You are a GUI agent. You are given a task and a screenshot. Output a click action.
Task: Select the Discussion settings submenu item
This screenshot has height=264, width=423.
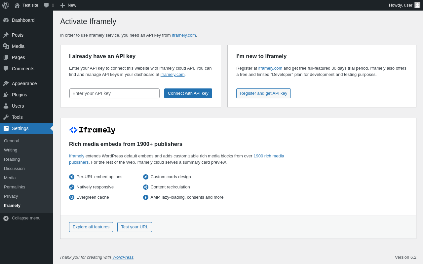pos(14,168)
